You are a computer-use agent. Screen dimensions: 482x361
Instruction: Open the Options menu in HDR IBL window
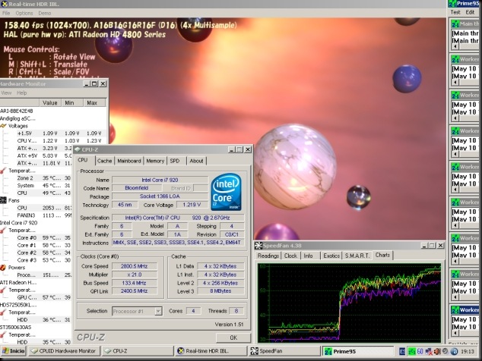(x=24, y=13)
